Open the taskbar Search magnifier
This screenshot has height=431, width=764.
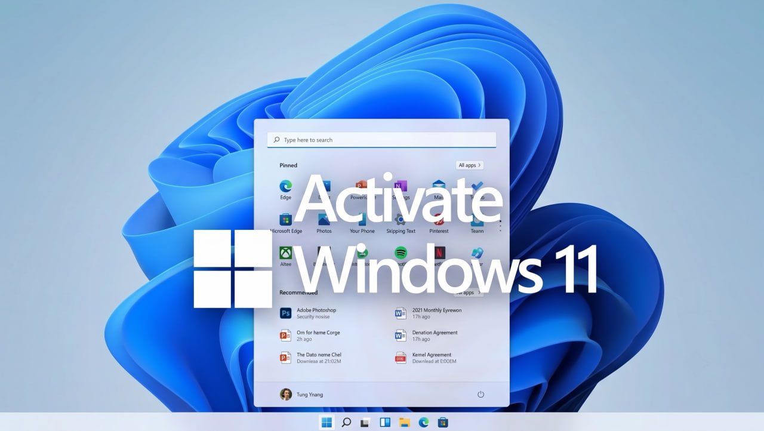pos(346,423)
